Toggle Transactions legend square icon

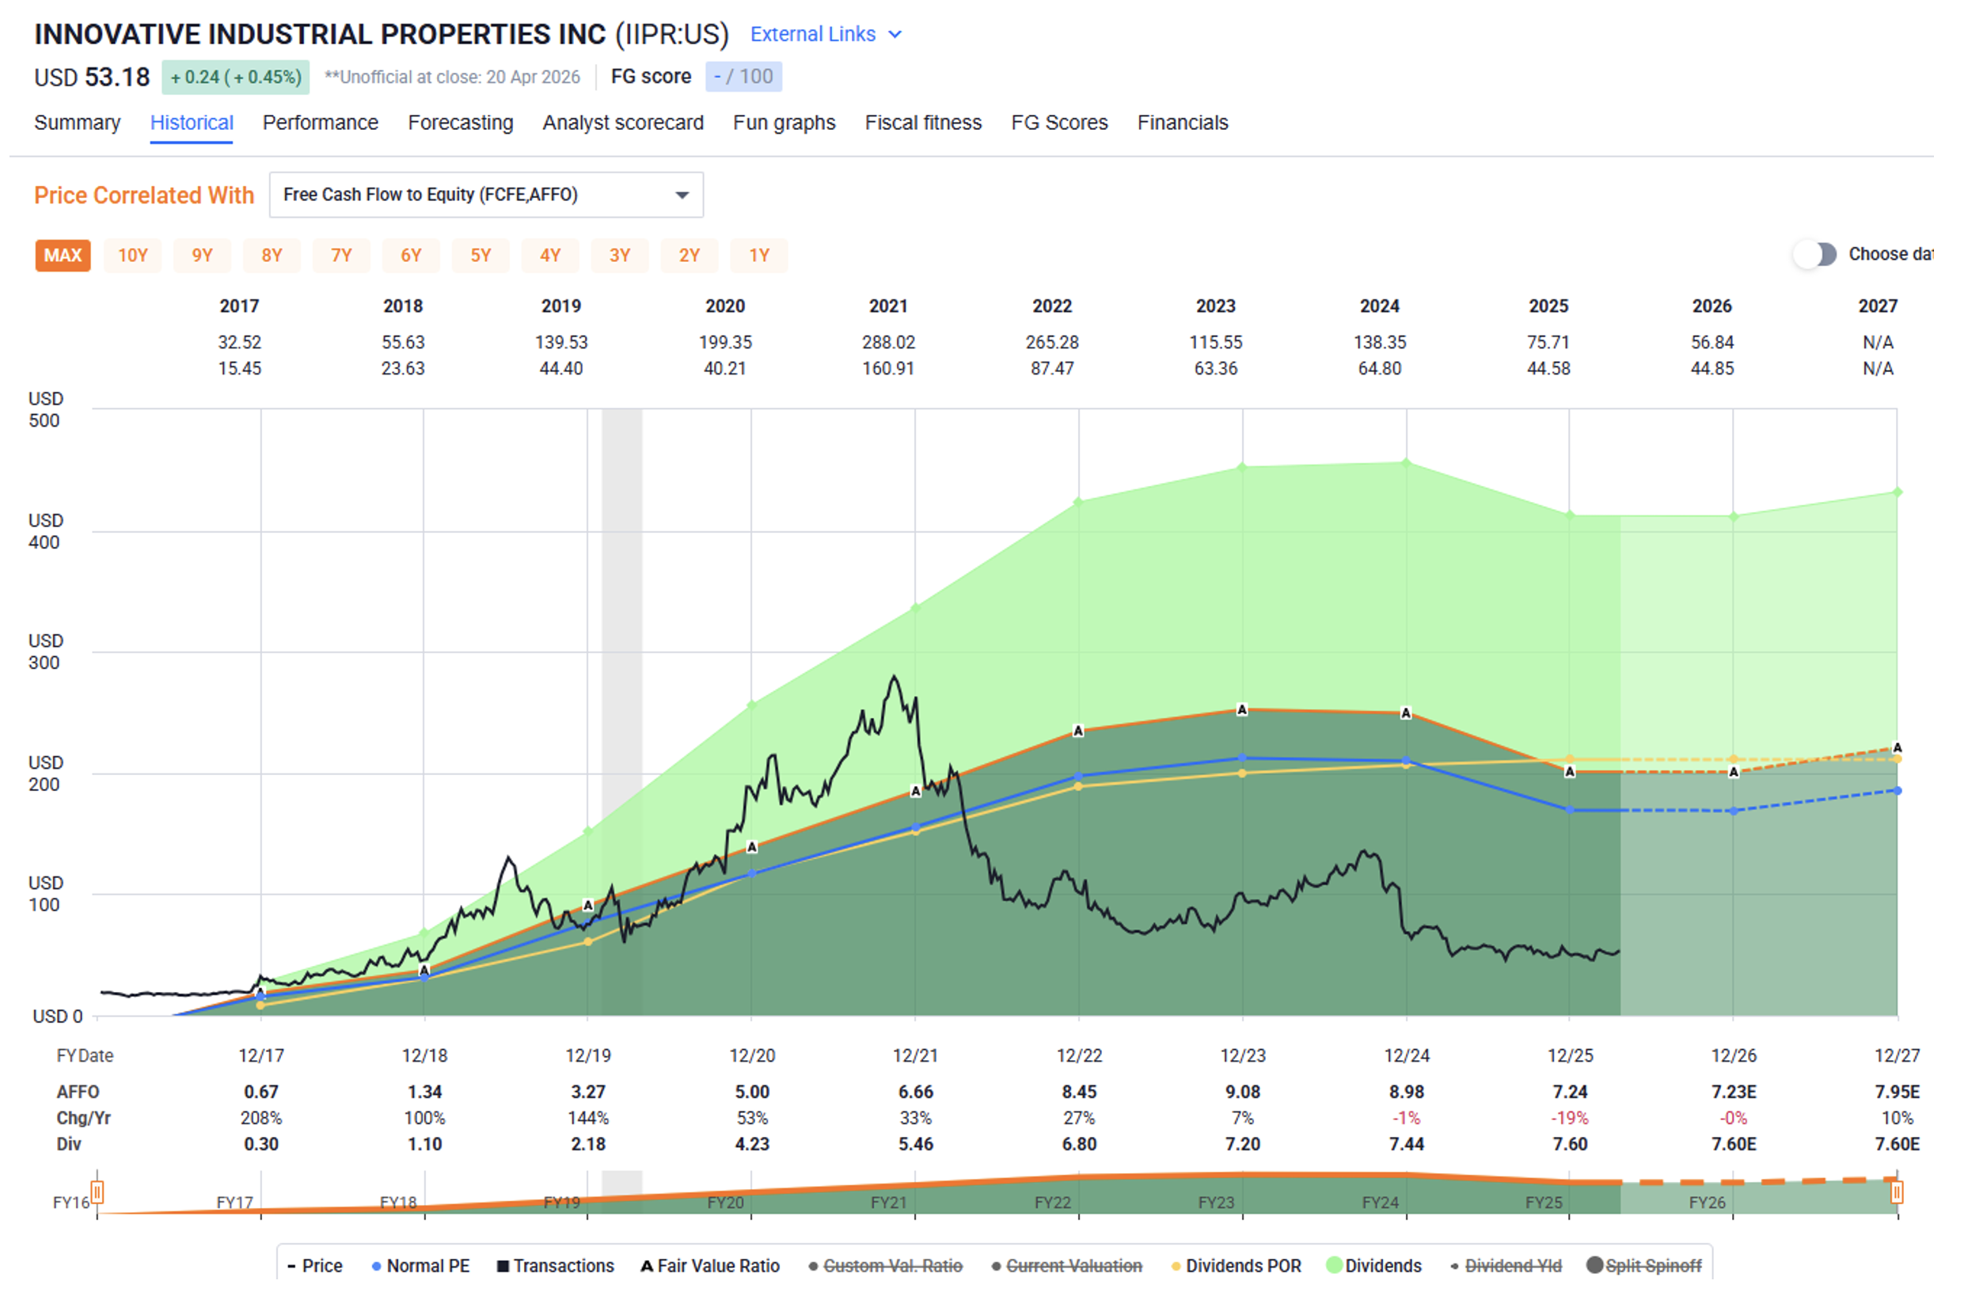[503, 1266]
